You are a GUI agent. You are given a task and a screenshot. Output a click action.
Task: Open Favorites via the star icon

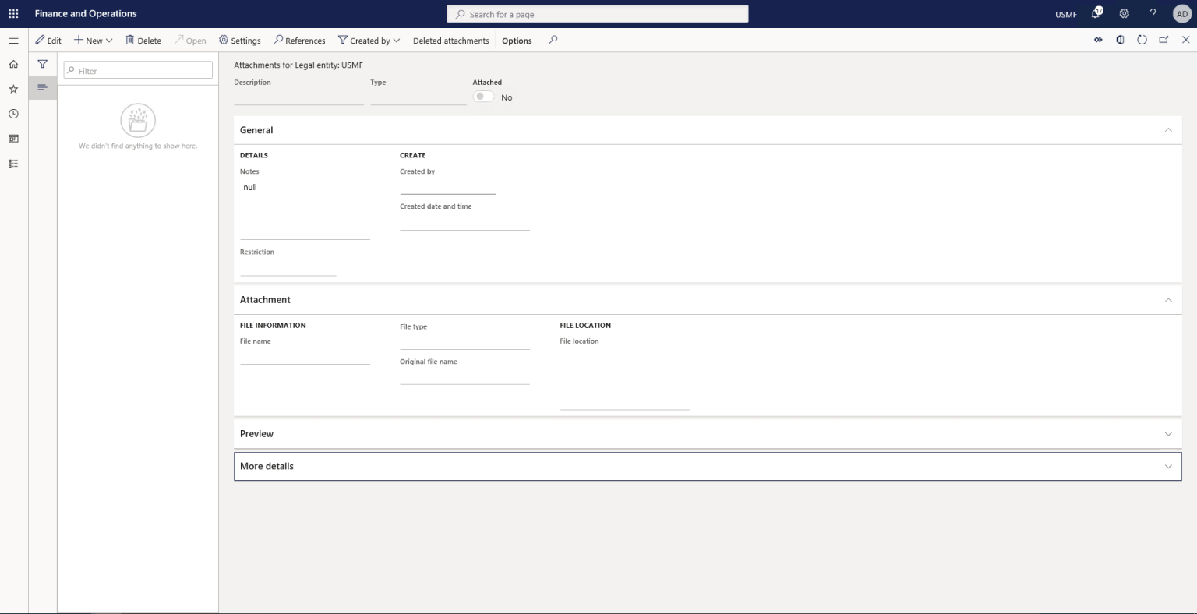[13, 88]
